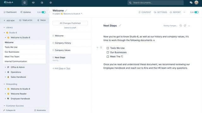Open the subject dropdown under Welcome title
The width and height of the screenshot is (202, 113).
pyautogui.click(x=81, y=13)
